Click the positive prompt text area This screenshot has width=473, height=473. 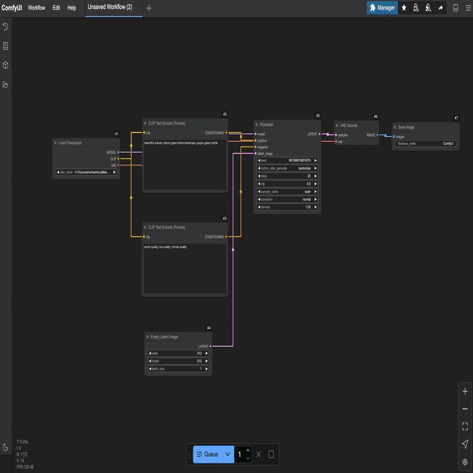pos(185,165)
